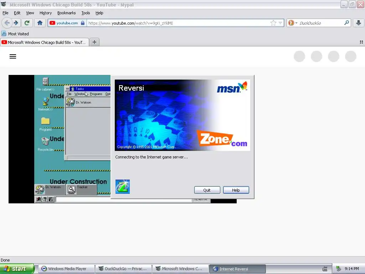Click Help in the Reversi dialog
Screen dimensions: 365x274
click(x=236, y=190)
